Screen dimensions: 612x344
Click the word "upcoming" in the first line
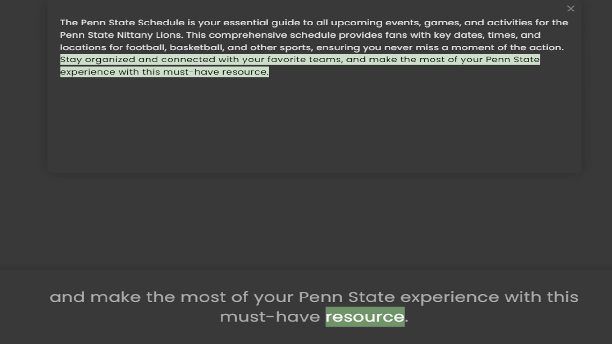click(356, 23)
